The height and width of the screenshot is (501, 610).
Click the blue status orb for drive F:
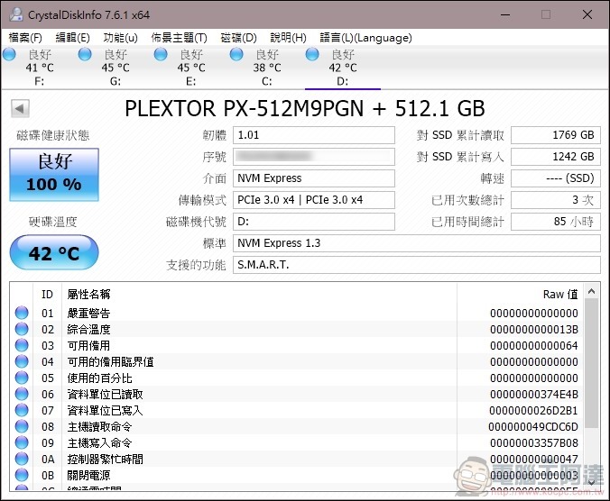9,54
